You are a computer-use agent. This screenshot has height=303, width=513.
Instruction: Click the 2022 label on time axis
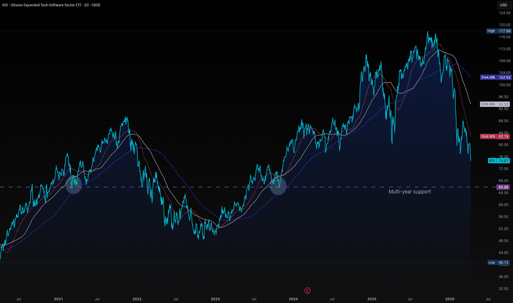click(x=137, y=299)
